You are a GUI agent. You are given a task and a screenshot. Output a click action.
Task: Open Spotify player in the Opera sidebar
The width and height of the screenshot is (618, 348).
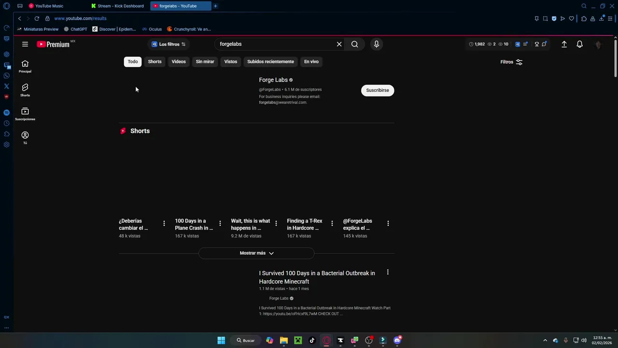click(x=6, y=113)
